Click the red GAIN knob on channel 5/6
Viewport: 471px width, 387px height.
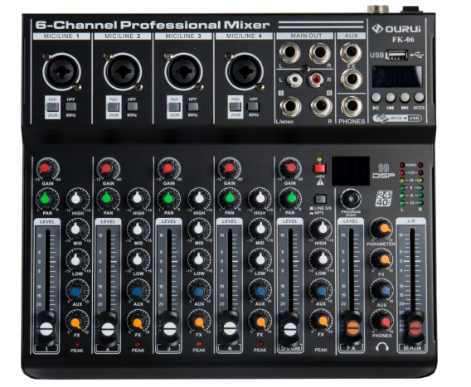[290, 169]
